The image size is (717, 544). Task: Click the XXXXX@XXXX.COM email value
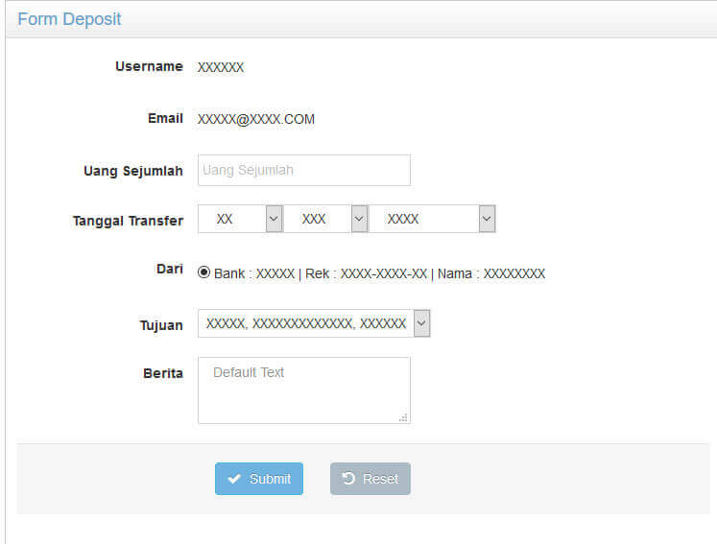click(256, 119)
